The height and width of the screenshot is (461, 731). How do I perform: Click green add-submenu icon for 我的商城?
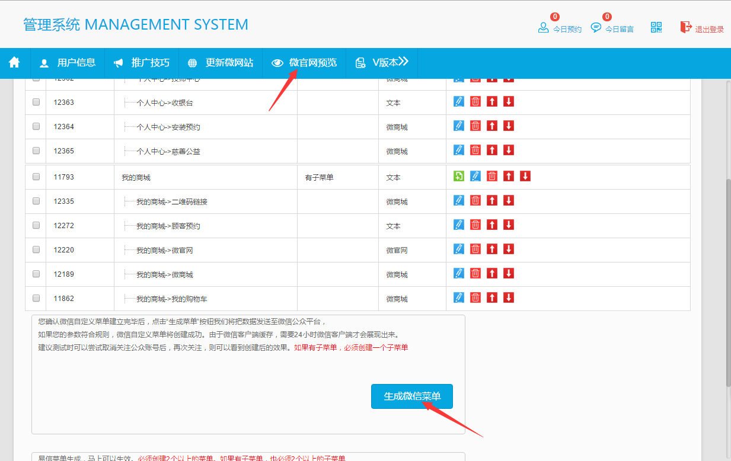(x=458, y=176)
